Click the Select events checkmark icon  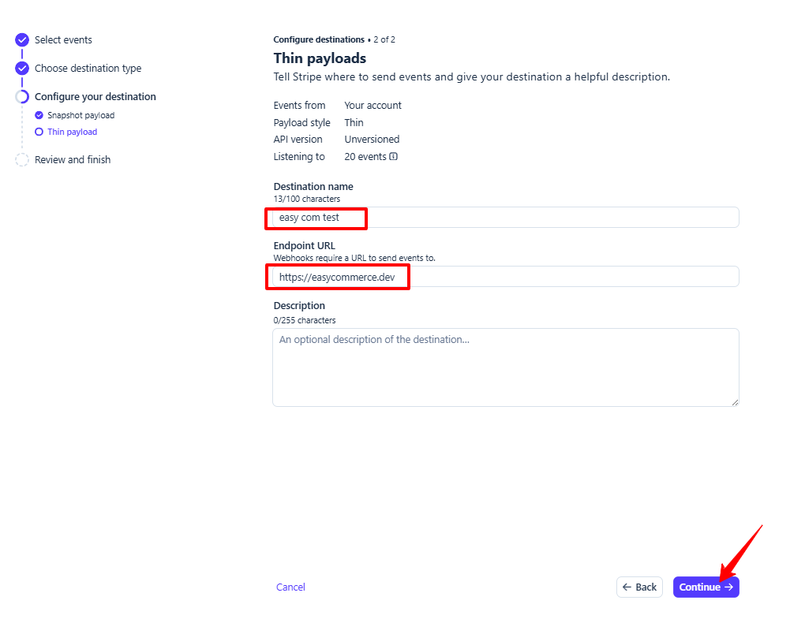22,40
